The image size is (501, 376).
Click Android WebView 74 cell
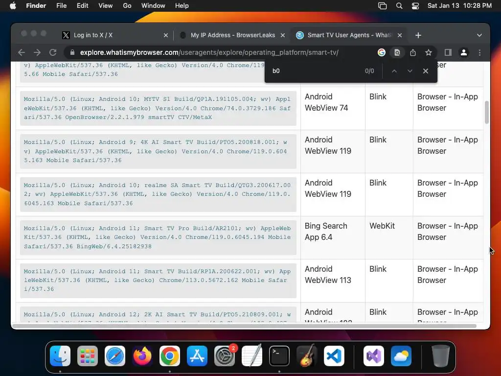coord(333,108)
